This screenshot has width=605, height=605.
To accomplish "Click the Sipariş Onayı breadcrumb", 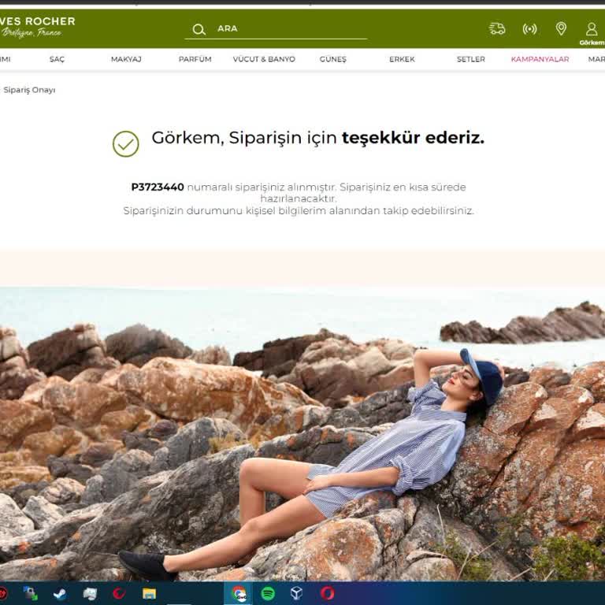I will pos(29,90).
